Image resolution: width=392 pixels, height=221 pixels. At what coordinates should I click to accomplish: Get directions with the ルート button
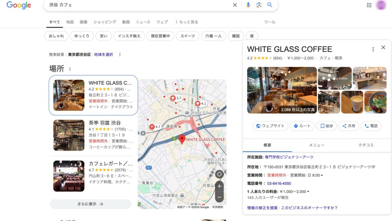302,126
